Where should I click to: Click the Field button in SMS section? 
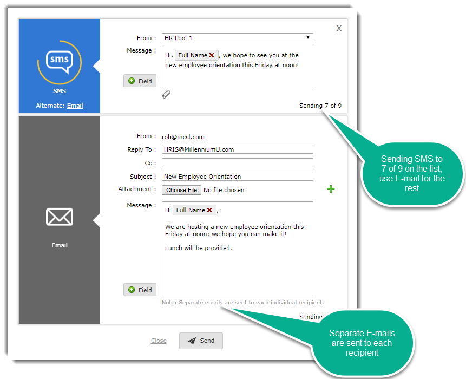140,81
